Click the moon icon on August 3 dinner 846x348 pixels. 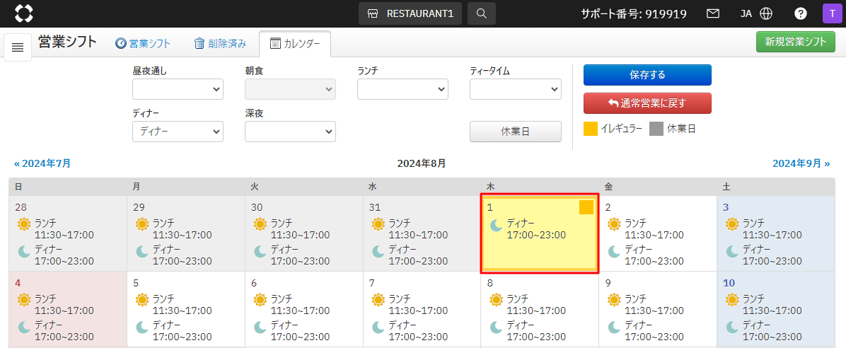[732, 251]
